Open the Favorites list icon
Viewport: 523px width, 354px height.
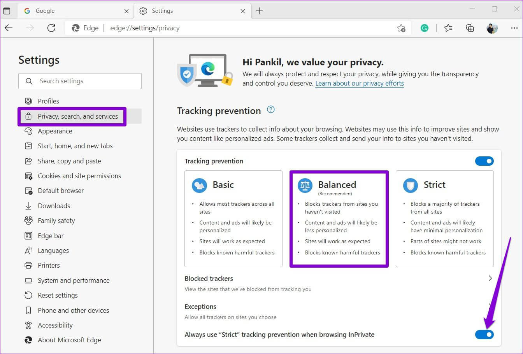(x=448, y=28)
